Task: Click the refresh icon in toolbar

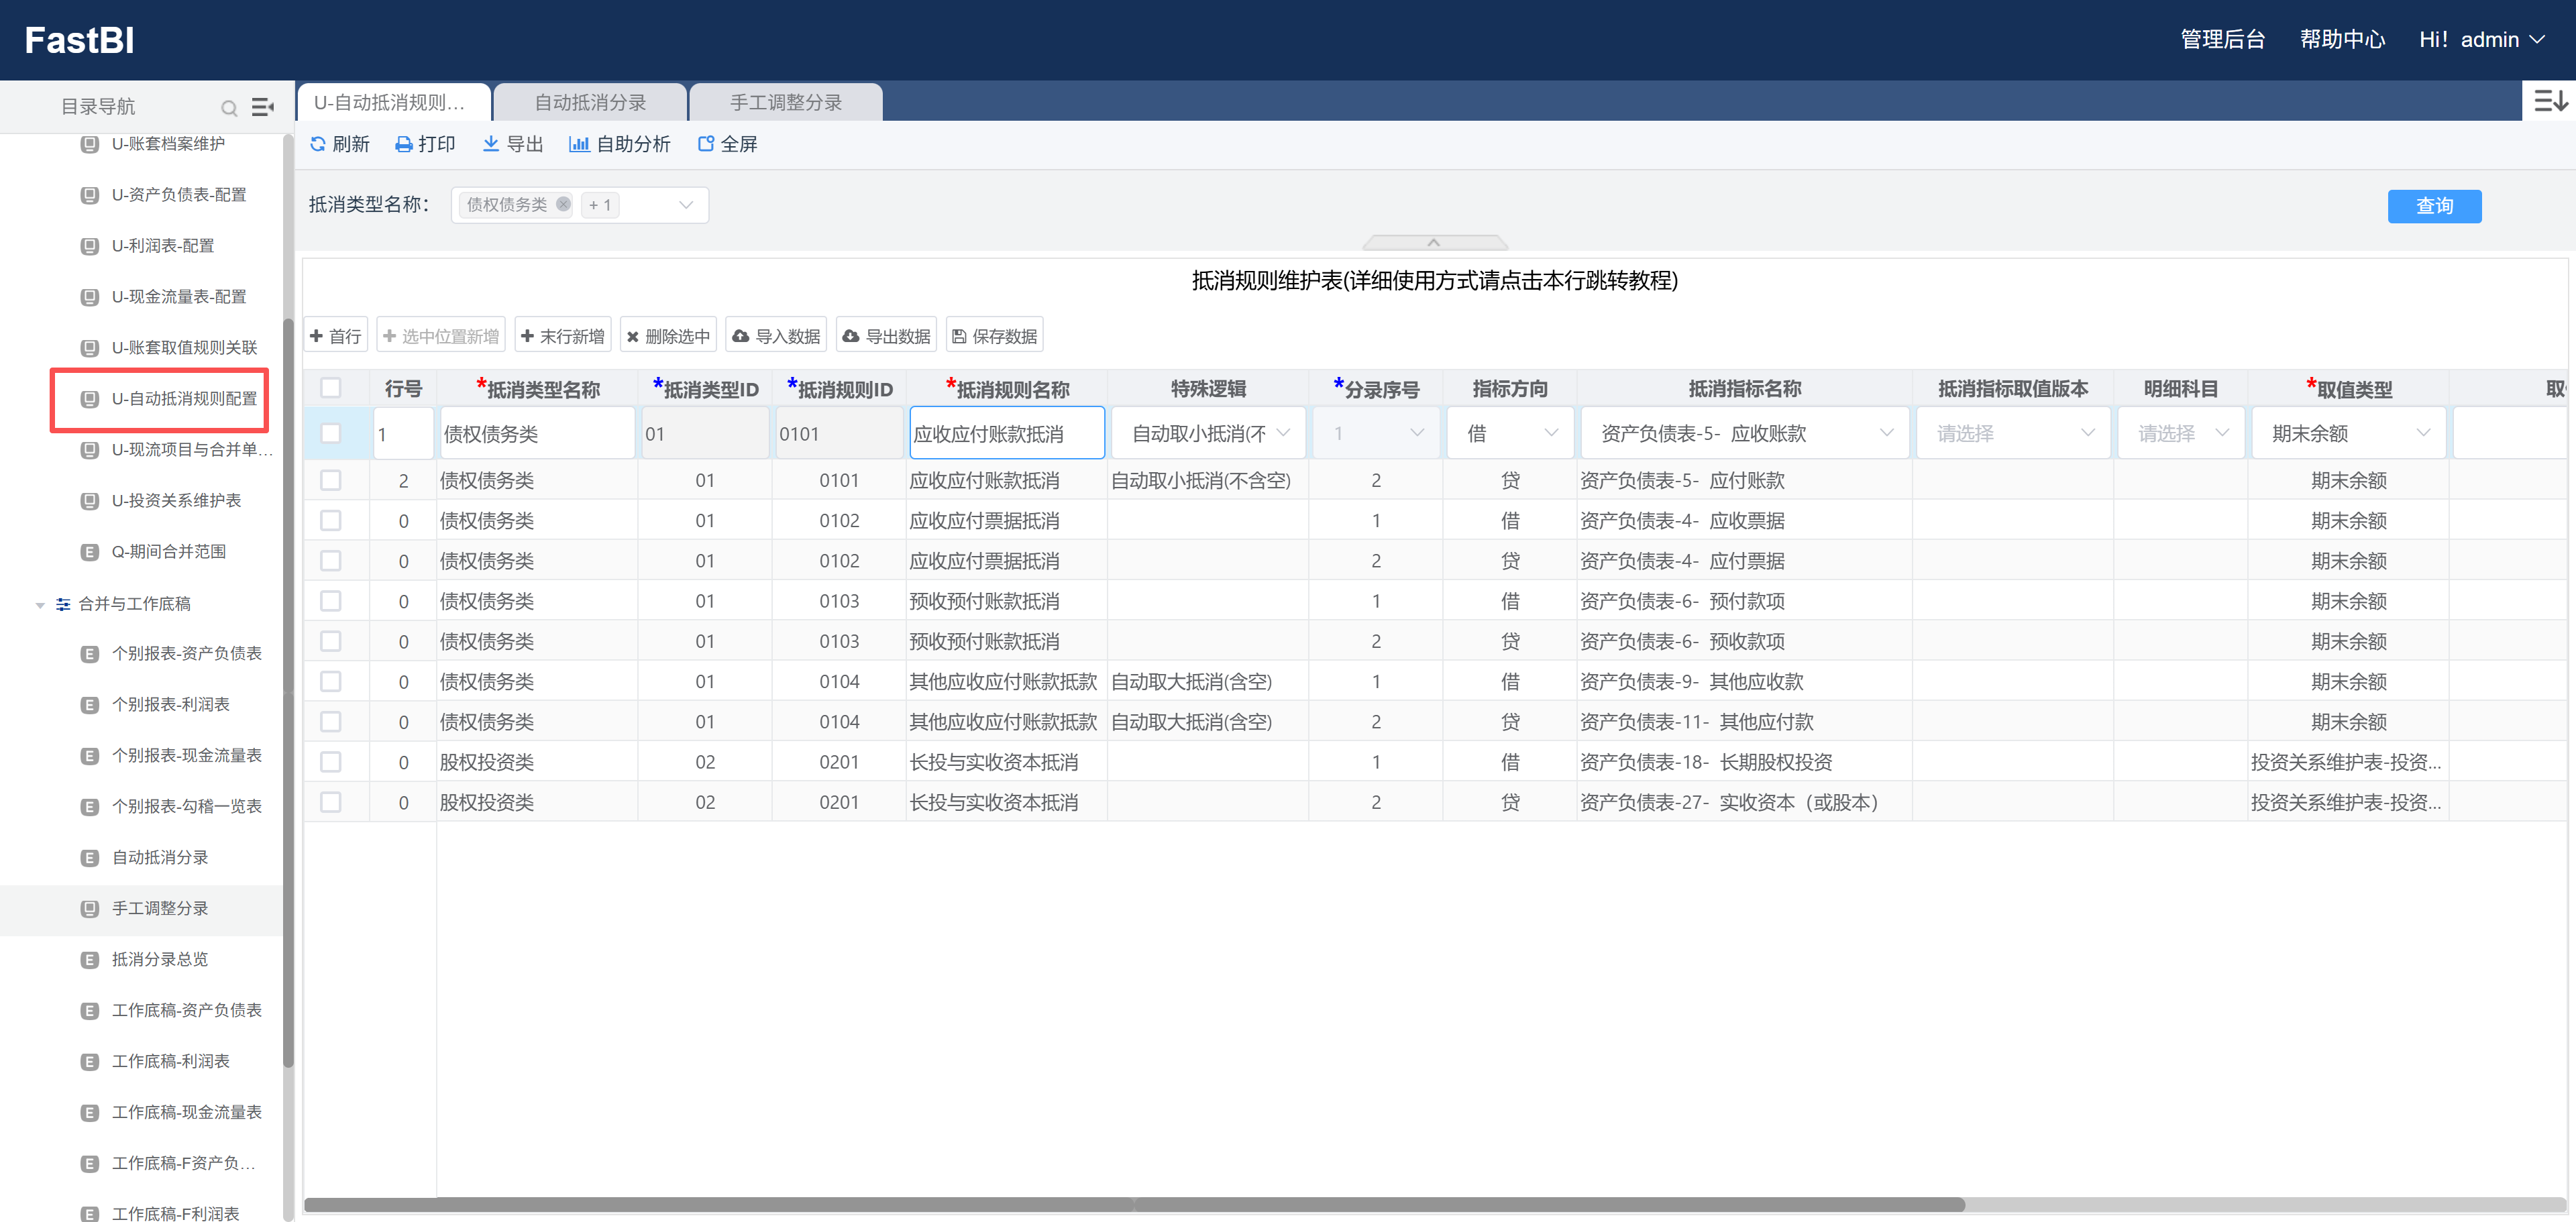Action: (x=318, y=144)
